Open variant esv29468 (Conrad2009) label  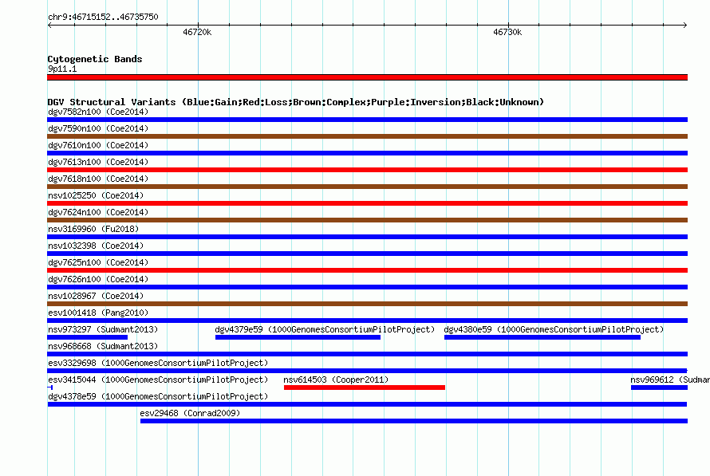[x=190, y=413]
